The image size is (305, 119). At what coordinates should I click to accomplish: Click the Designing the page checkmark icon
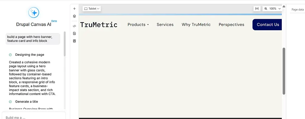[10, 55]
